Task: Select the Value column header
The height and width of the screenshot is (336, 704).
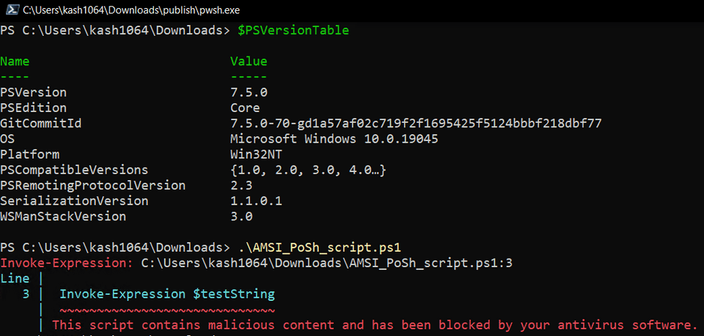Action: pyautogui.click(x=249, y=61)
